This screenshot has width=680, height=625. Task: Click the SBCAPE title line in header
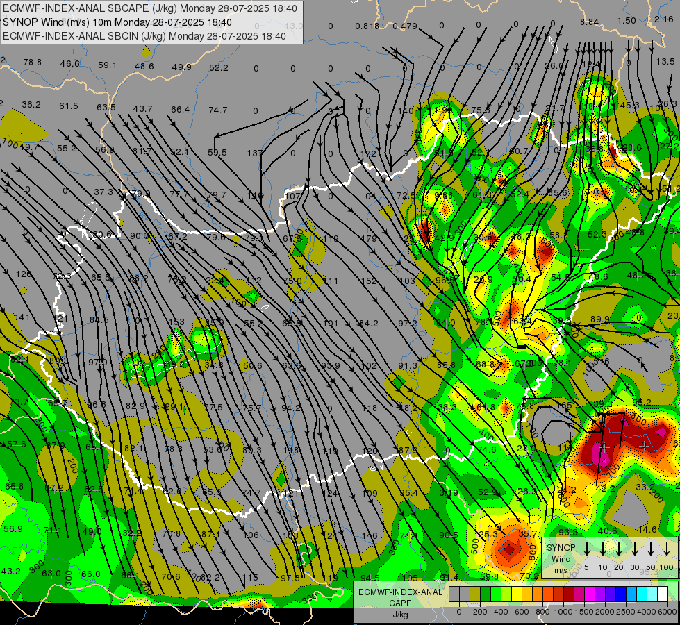[150, 8]
